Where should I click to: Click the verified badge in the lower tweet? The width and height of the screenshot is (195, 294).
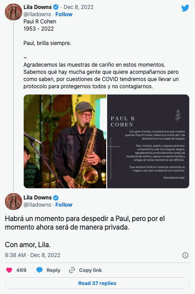[x=56, y=198]
